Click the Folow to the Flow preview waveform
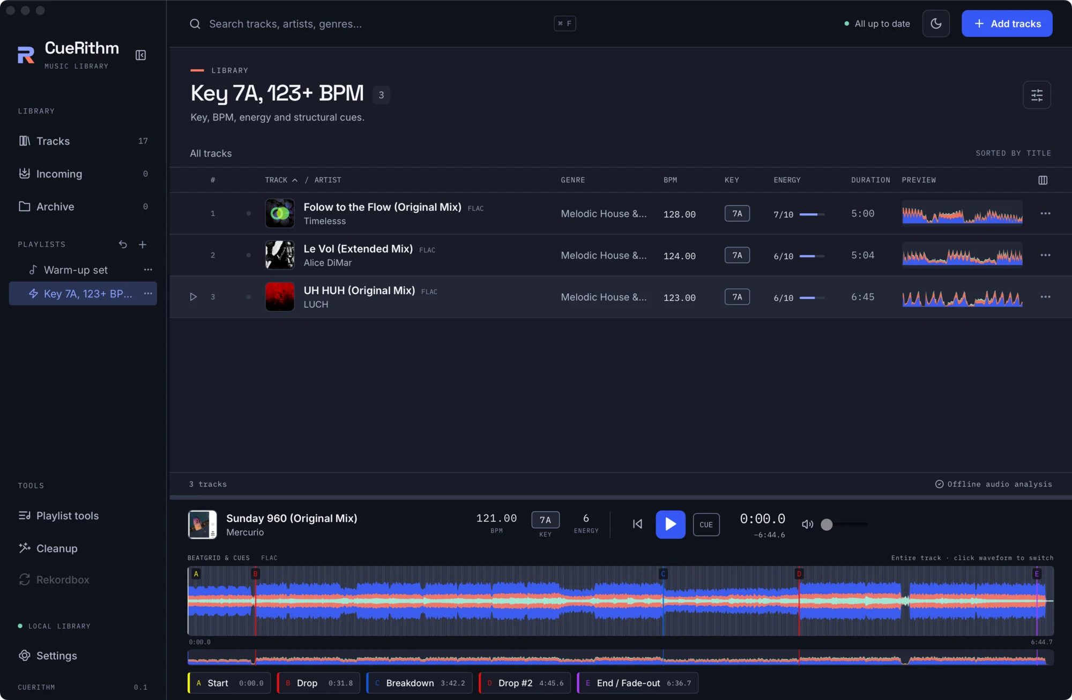 click(962, 213)
